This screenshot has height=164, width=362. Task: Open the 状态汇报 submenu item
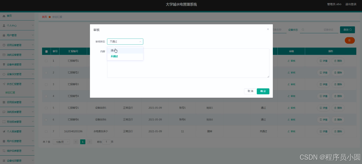tap(10, 93)
